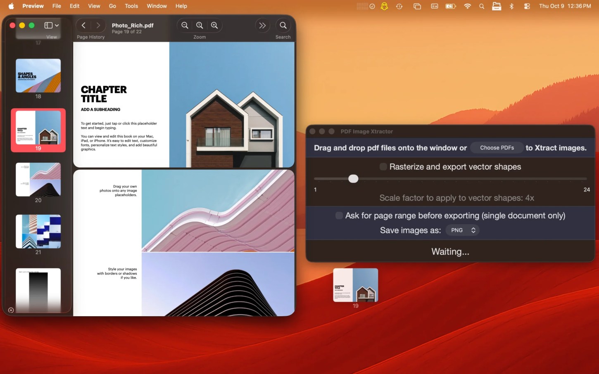This screenshot has width=599, height=374.
Task: Open the Save images as PNG dropdown
Action: coord(462,230)
